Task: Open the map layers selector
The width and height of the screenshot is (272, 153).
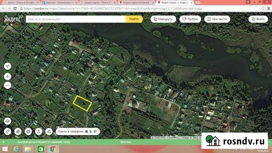Action: 8,121
